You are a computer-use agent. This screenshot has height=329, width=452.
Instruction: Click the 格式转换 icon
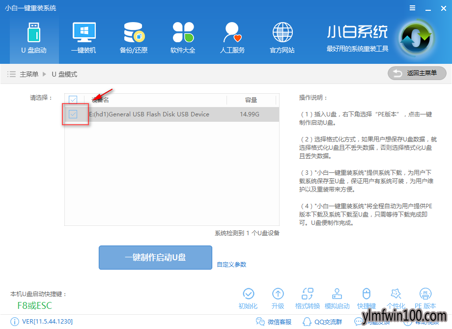tap(308, 299)
